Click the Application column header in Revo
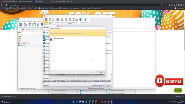This screenshot has height=104, width=185. click(x=45, y=30)
